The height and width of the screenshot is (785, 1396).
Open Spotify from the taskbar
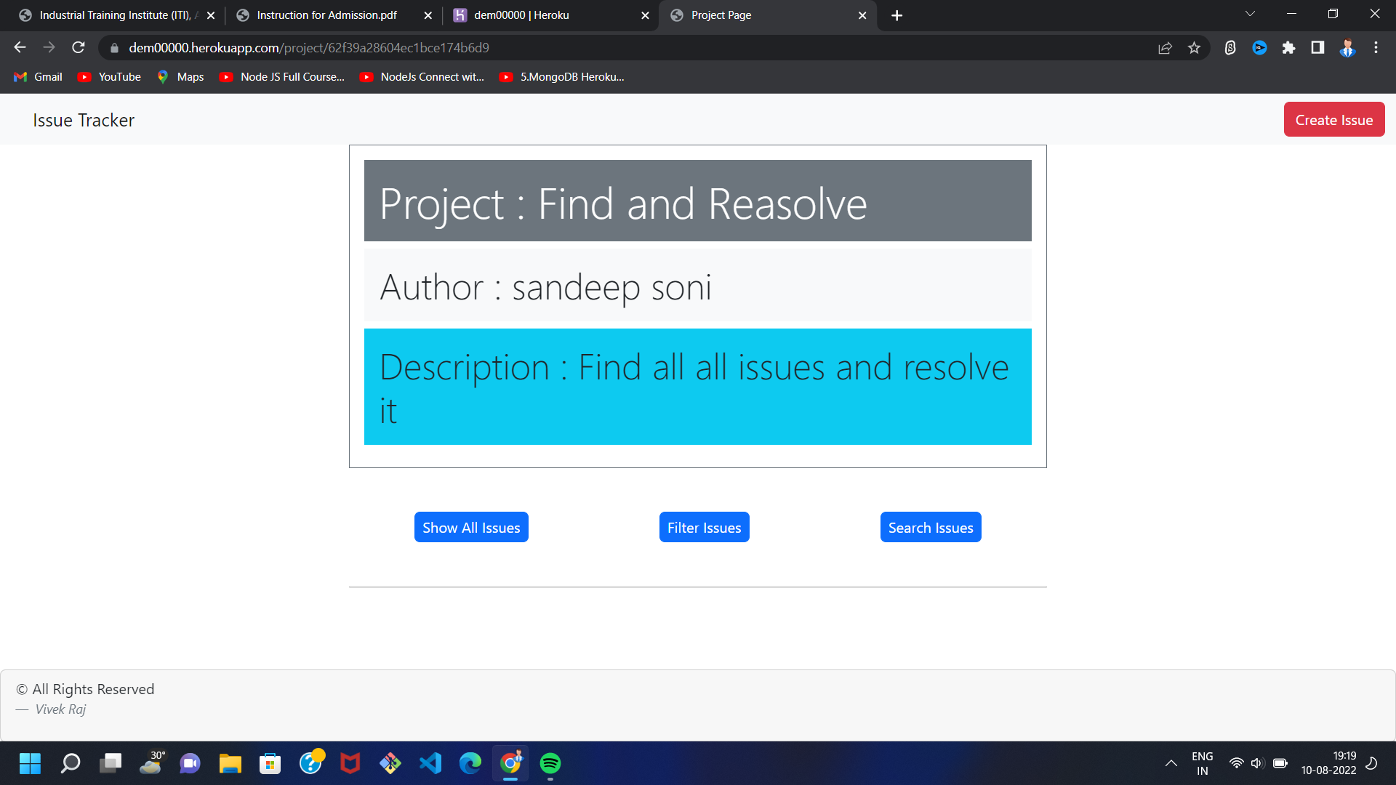pyautogui.click(x=550, y=763)
